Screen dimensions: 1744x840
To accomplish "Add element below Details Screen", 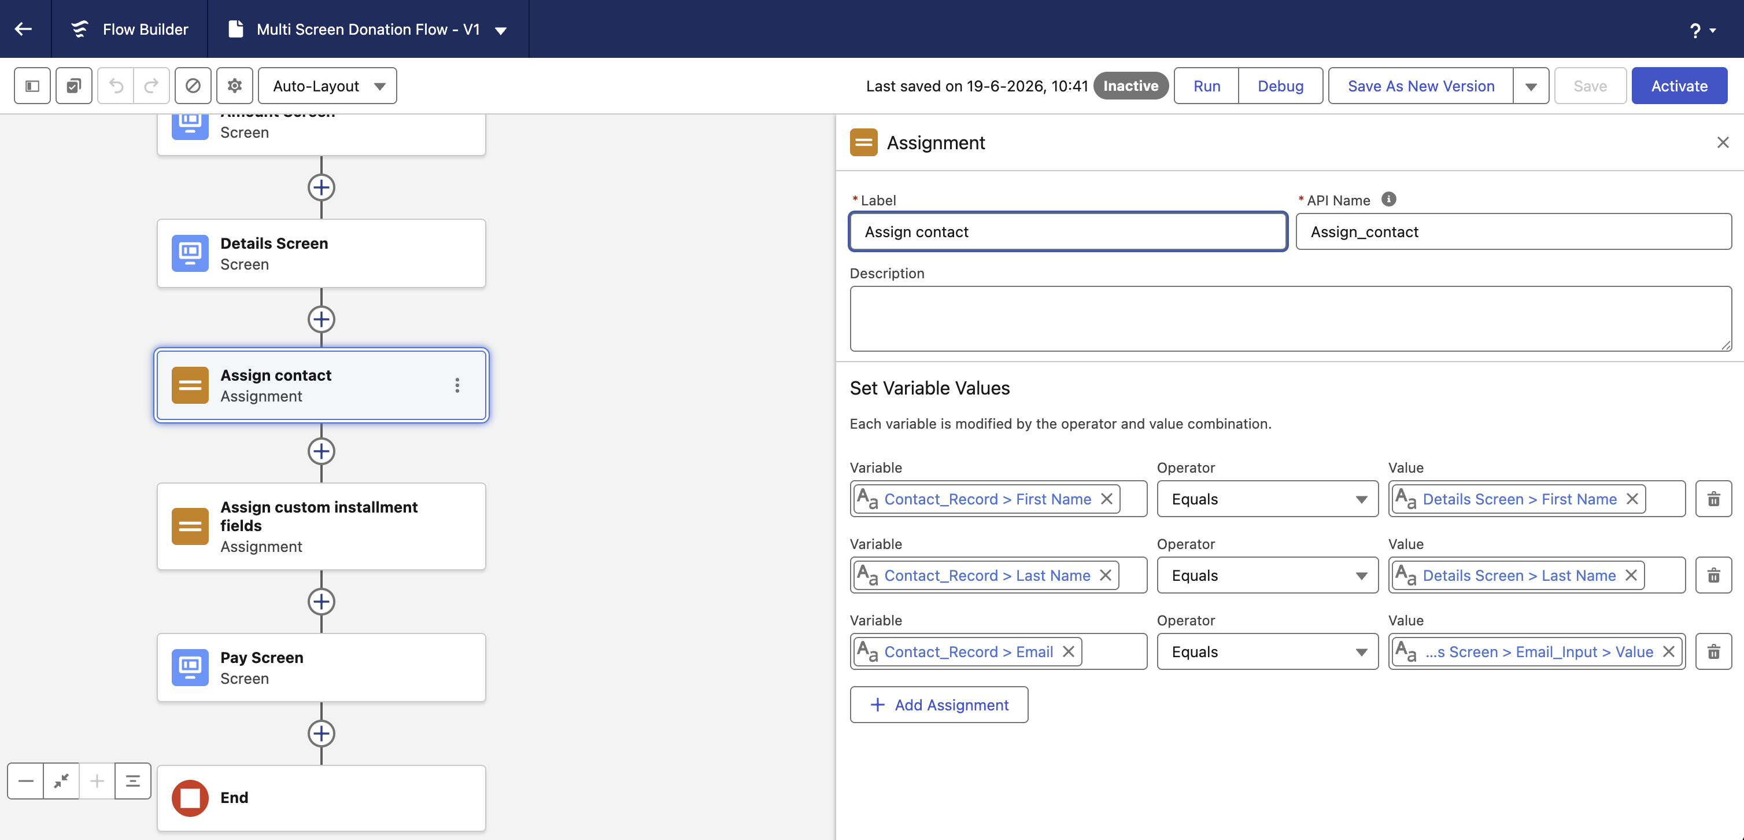I will tap(322, 320).
